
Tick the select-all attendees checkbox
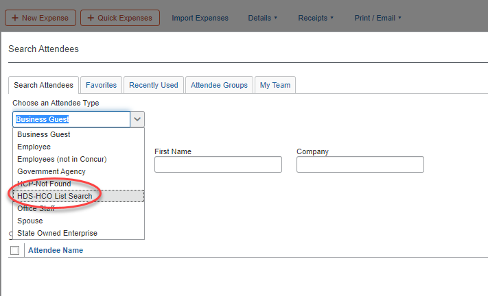[15, 251]
